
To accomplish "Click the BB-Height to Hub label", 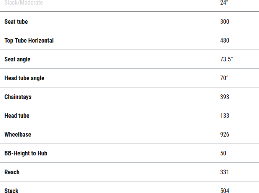I will pyautogui.click(x=26, y=153).
